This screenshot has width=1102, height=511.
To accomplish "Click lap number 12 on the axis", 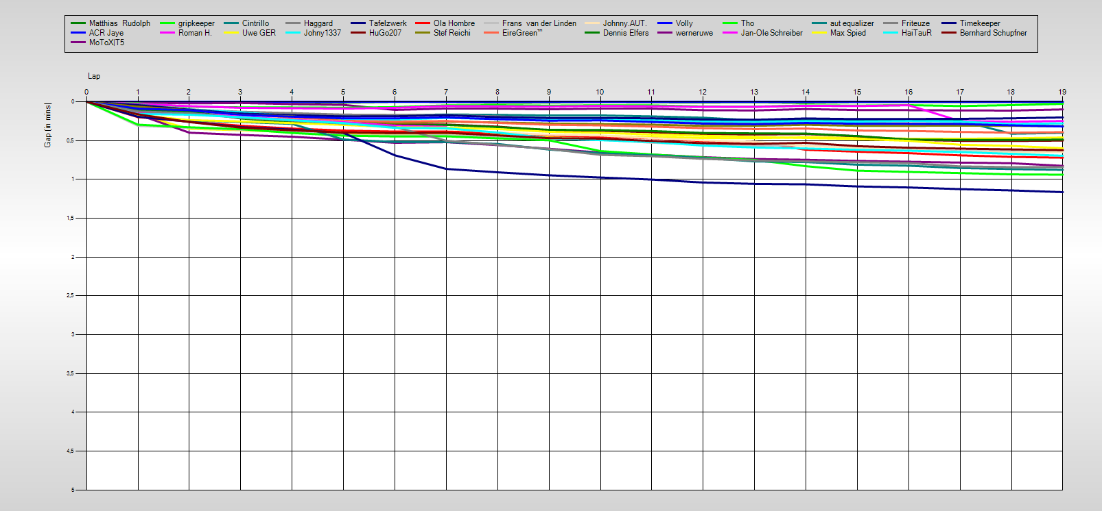I will point(703,92).
